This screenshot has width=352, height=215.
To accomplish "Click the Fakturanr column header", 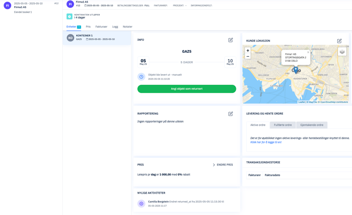I will [254, 175].
